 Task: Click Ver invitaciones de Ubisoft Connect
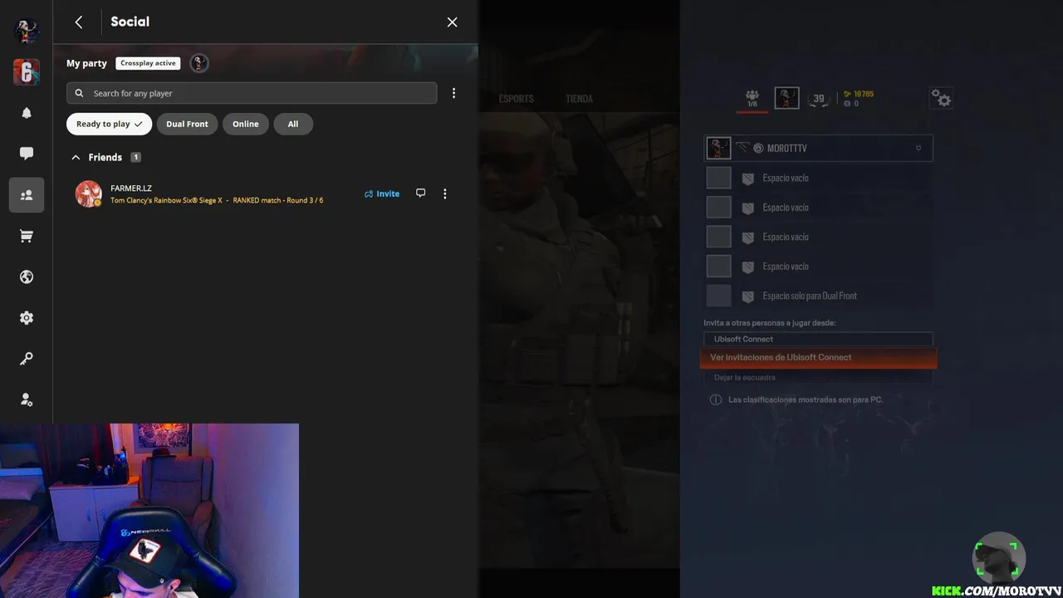coord(819,357)
